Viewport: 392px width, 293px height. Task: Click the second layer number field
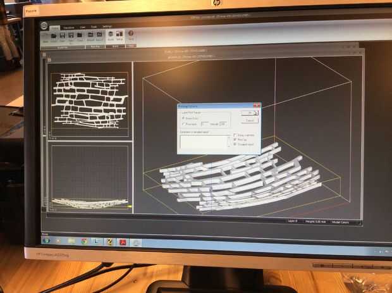point(223,124)
